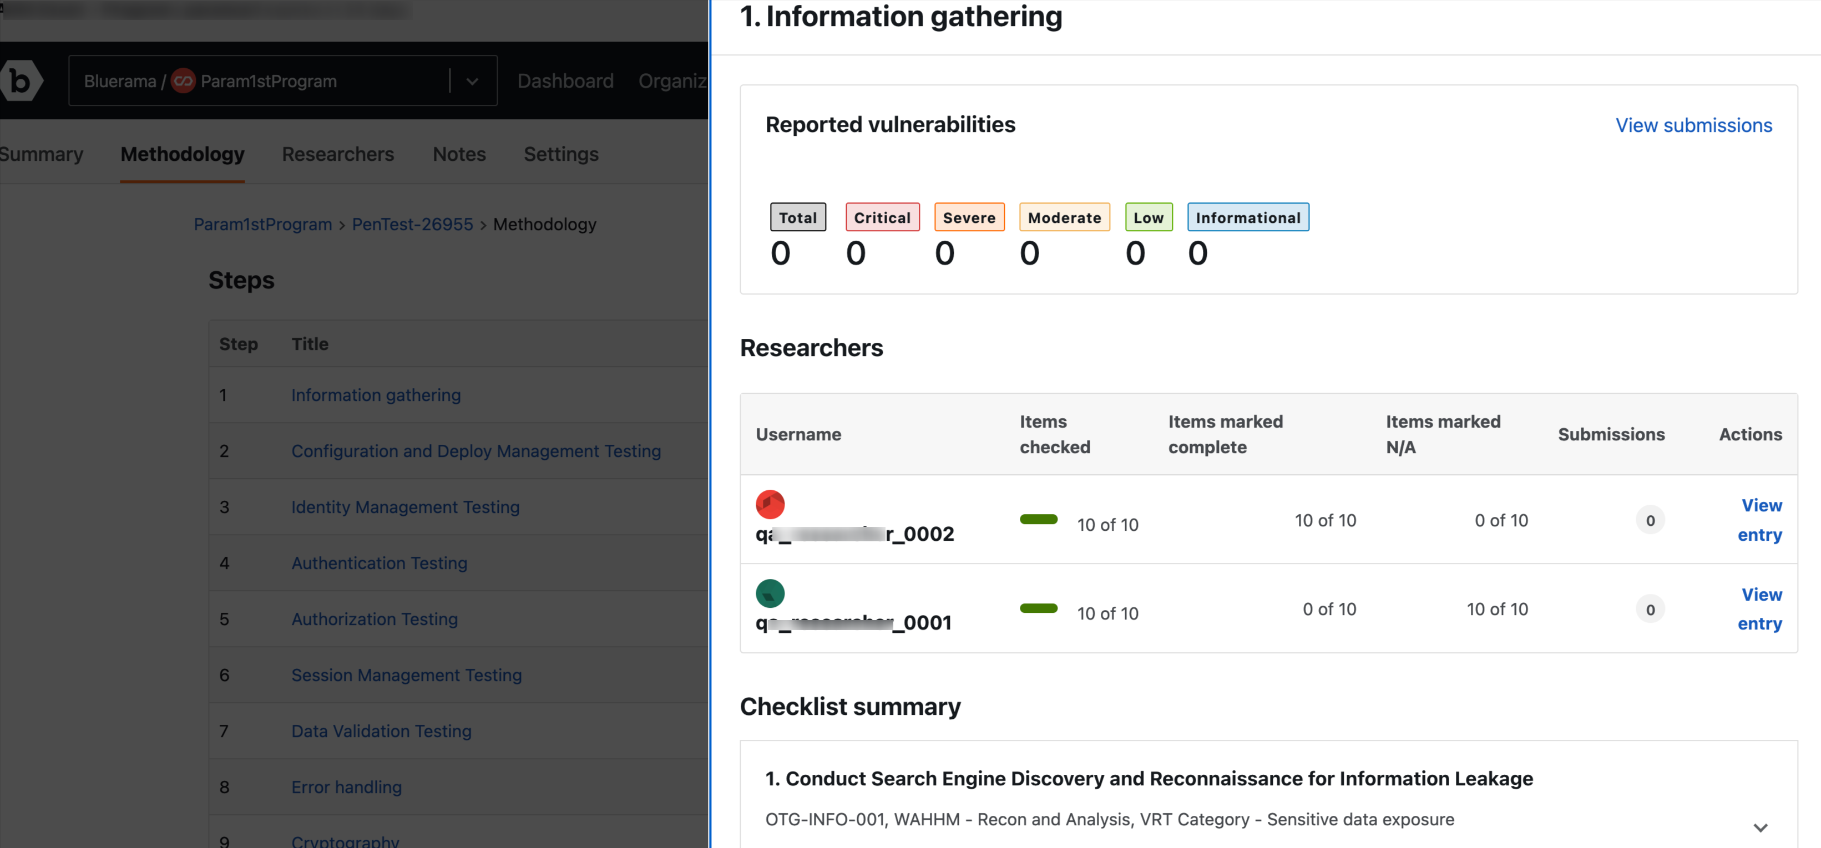Click the Moderate severity badge
The image size is (1821, 848).
tap(1065, 217)
